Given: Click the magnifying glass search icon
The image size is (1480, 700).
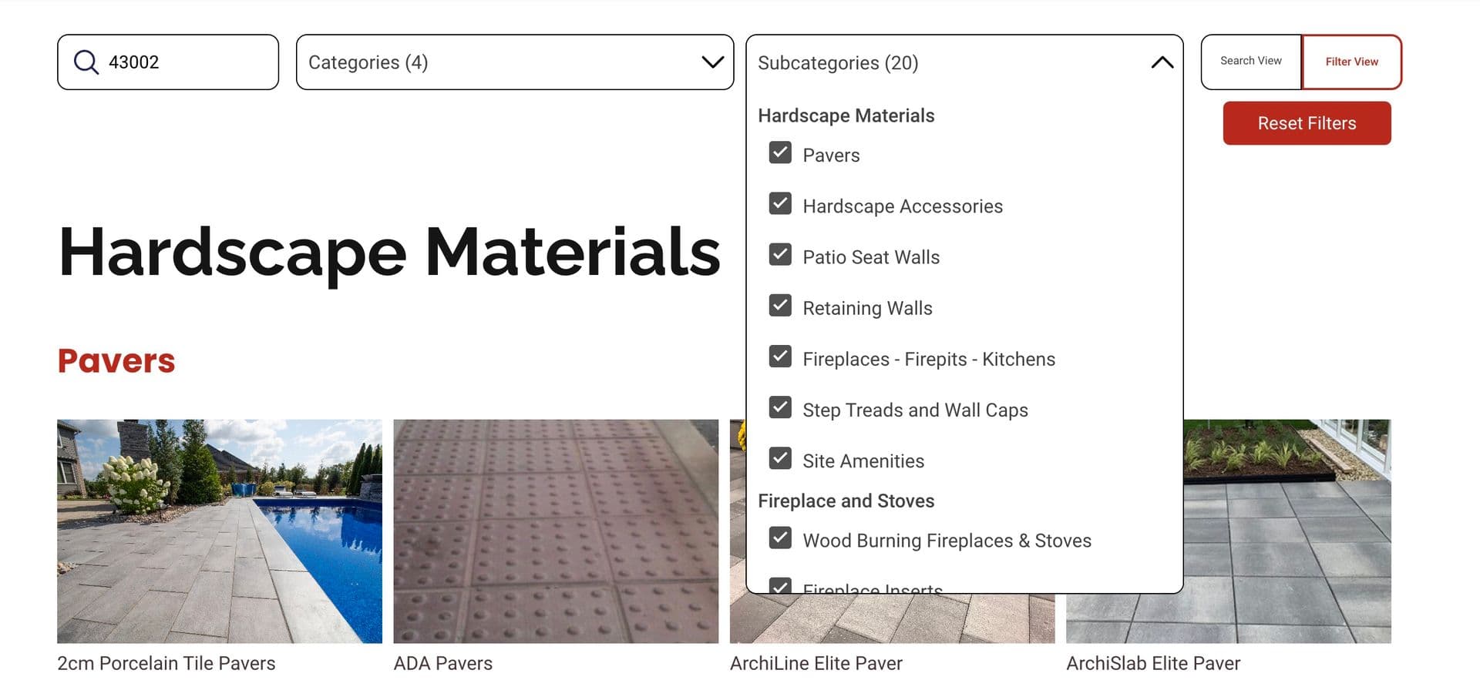Looking at the screenshot, I should pyautogui.click(x=86, y=62).
